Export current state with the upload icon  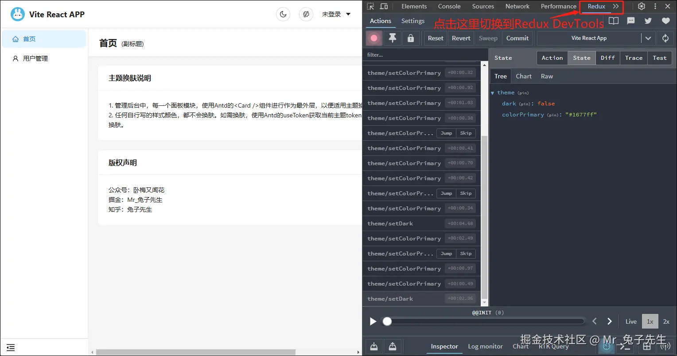pos(392,346)
